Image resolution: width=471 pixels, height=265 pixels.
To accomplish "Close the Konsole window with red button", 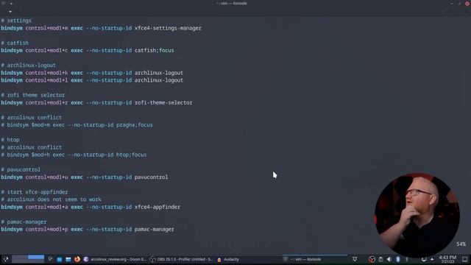I will click(x=467, y=3).
